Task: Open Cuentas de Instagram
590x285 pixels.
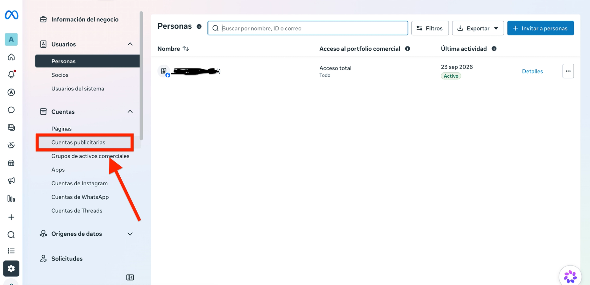Action: click(x=79, y=183)
